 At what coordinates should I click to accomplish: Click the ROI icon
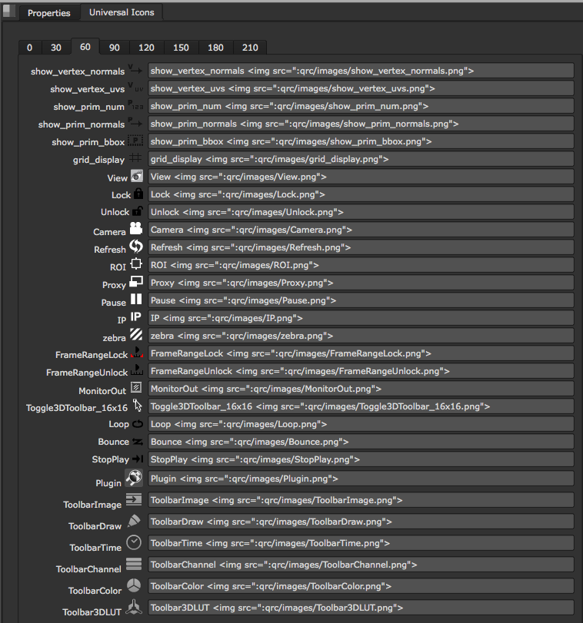pyautogui.click(x=136, y=263)
